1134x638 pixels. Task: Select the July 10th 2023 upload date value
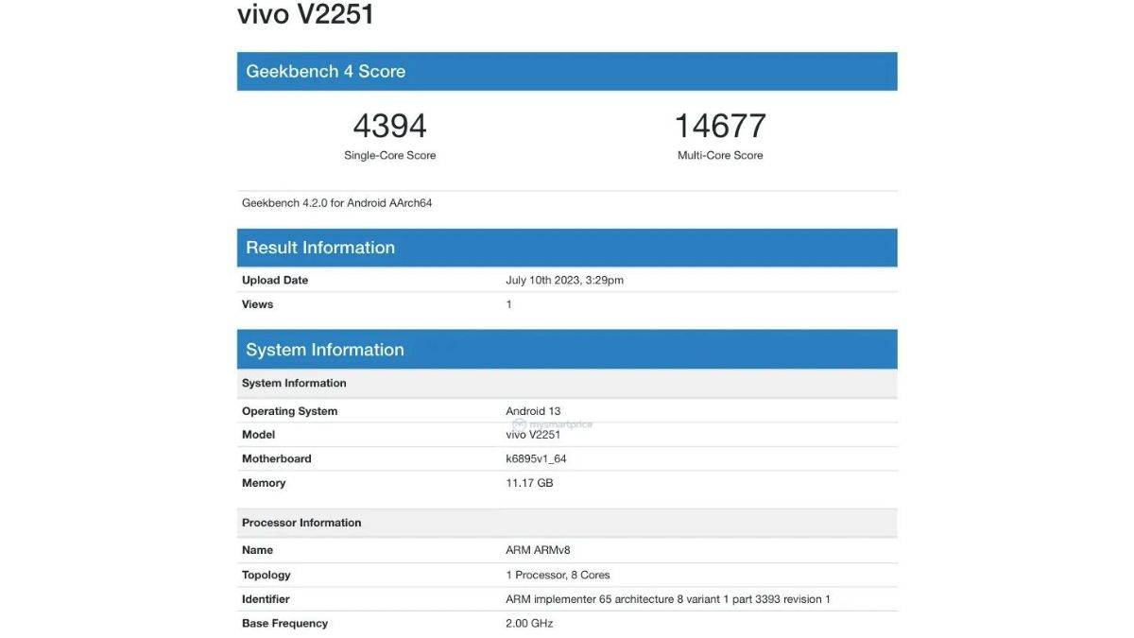(564, 279)
